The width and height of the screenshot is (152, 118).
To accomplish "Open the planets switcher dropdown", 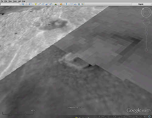I will tap(61, 4).
